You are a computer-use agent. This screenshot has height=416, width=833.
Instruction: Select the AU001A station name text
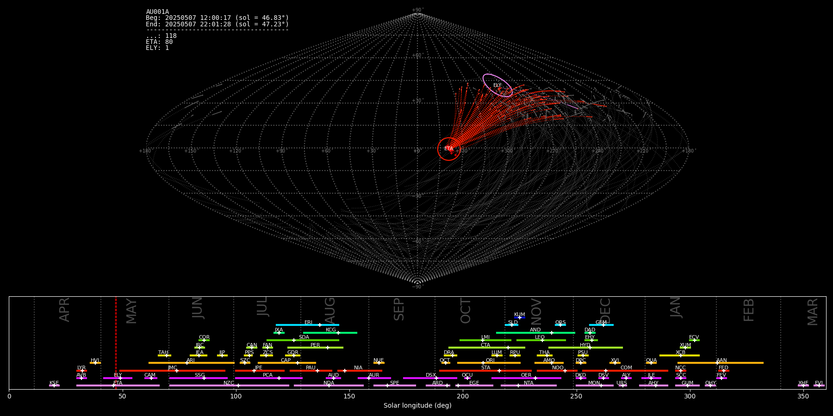pos(157,12)
